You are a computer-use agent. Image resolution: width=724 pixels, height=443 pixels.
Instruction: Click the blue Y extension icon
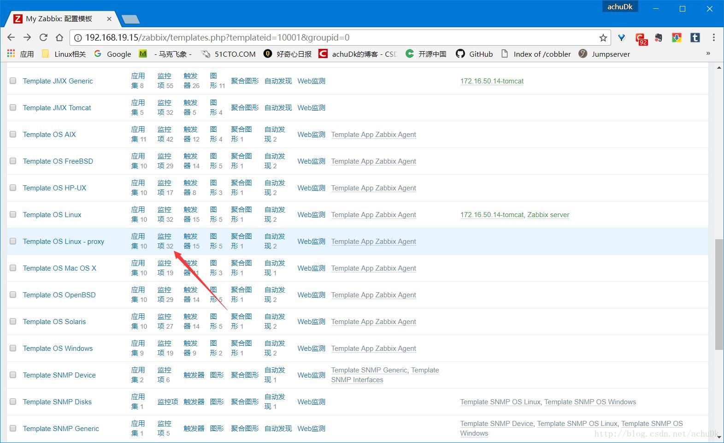click(x=621, y=38)
